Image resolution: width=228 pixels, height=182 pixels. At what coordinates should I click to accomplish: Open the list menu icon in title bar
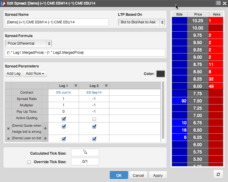pyautogui.click(x=218, y=3)
